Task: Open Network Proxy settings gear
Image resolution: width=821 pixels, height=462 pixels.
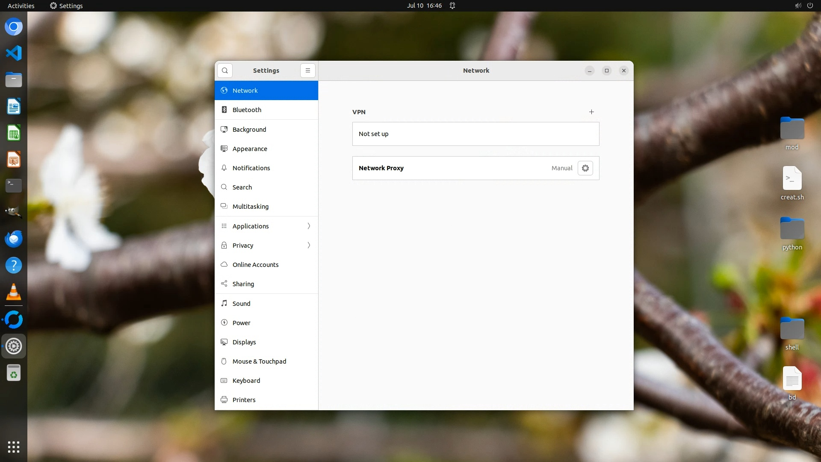Action: [x=585, y=168]
